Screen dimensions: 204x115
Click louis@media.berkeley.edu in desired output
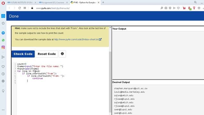[129, 92]
